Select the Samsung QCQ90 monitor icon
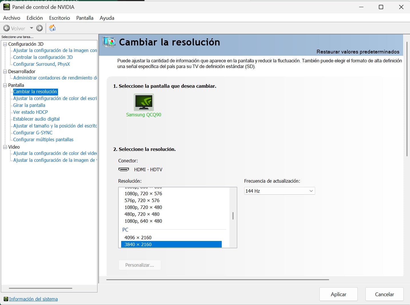Image resolution: width=410 pixels, height=305 pixels. [144, 102]
